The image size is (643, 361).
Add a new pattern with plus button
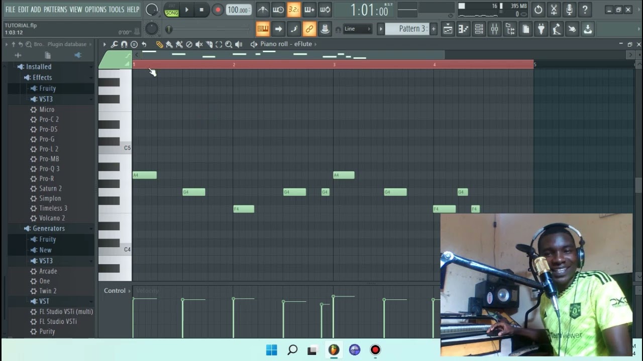point(434,29)
